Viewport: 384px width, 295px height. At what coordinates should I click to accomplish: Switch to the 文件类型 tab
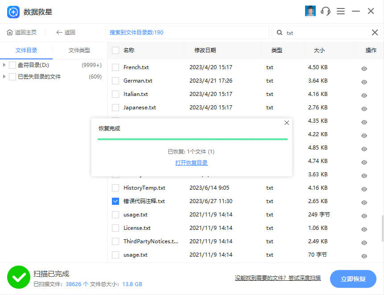[79, 50]
